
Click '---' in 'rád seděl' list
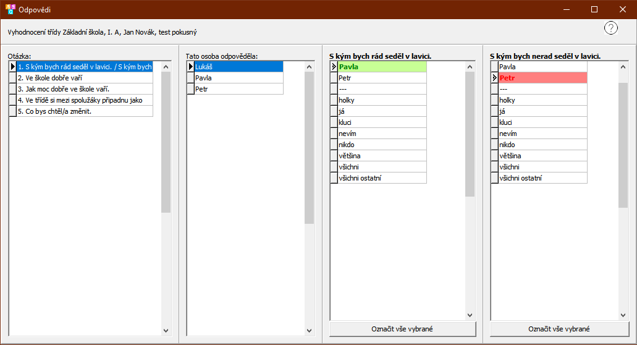coord(382,89)
